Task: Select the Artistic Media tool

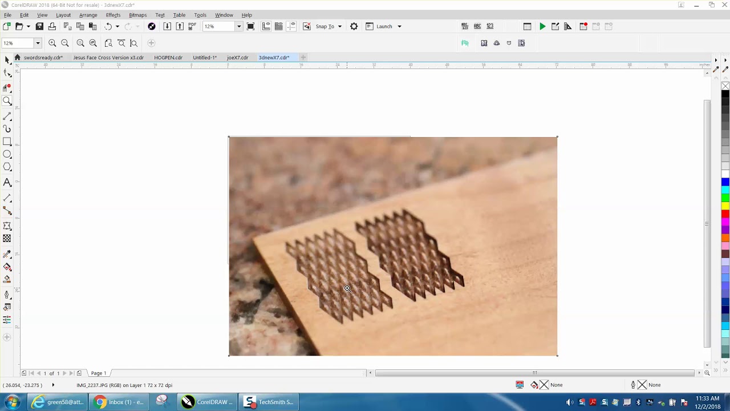Action: 7,129
